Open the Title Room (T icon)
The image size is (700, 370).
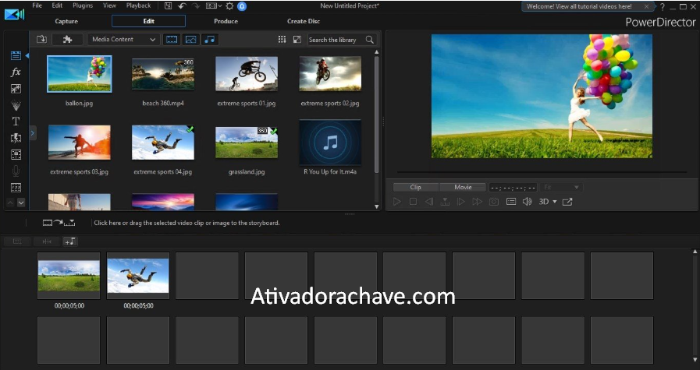(16, 122)
